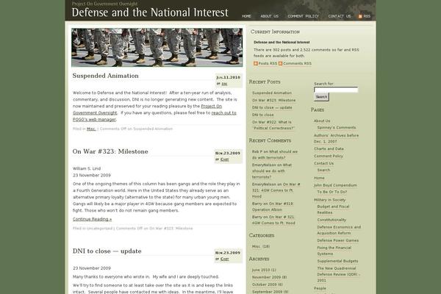Open the On War #323: Milestone title
Screen dimensions: 441x294
click(x=110, y=151)
